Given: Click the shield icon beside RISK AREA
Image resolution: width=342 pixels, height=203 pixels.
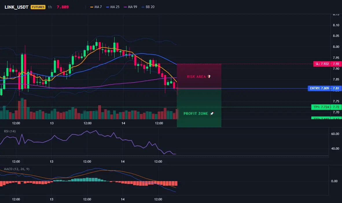Looking at the screenshot, I should pos(209,76).
